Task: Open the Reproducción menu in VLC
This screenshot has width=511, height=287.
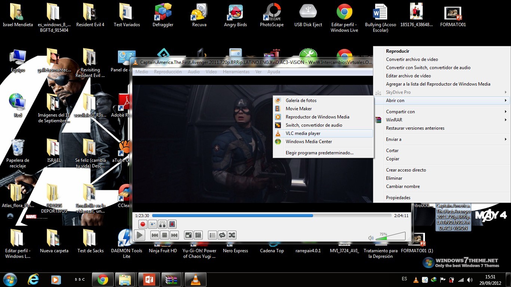Action: (x=168, y=72)
